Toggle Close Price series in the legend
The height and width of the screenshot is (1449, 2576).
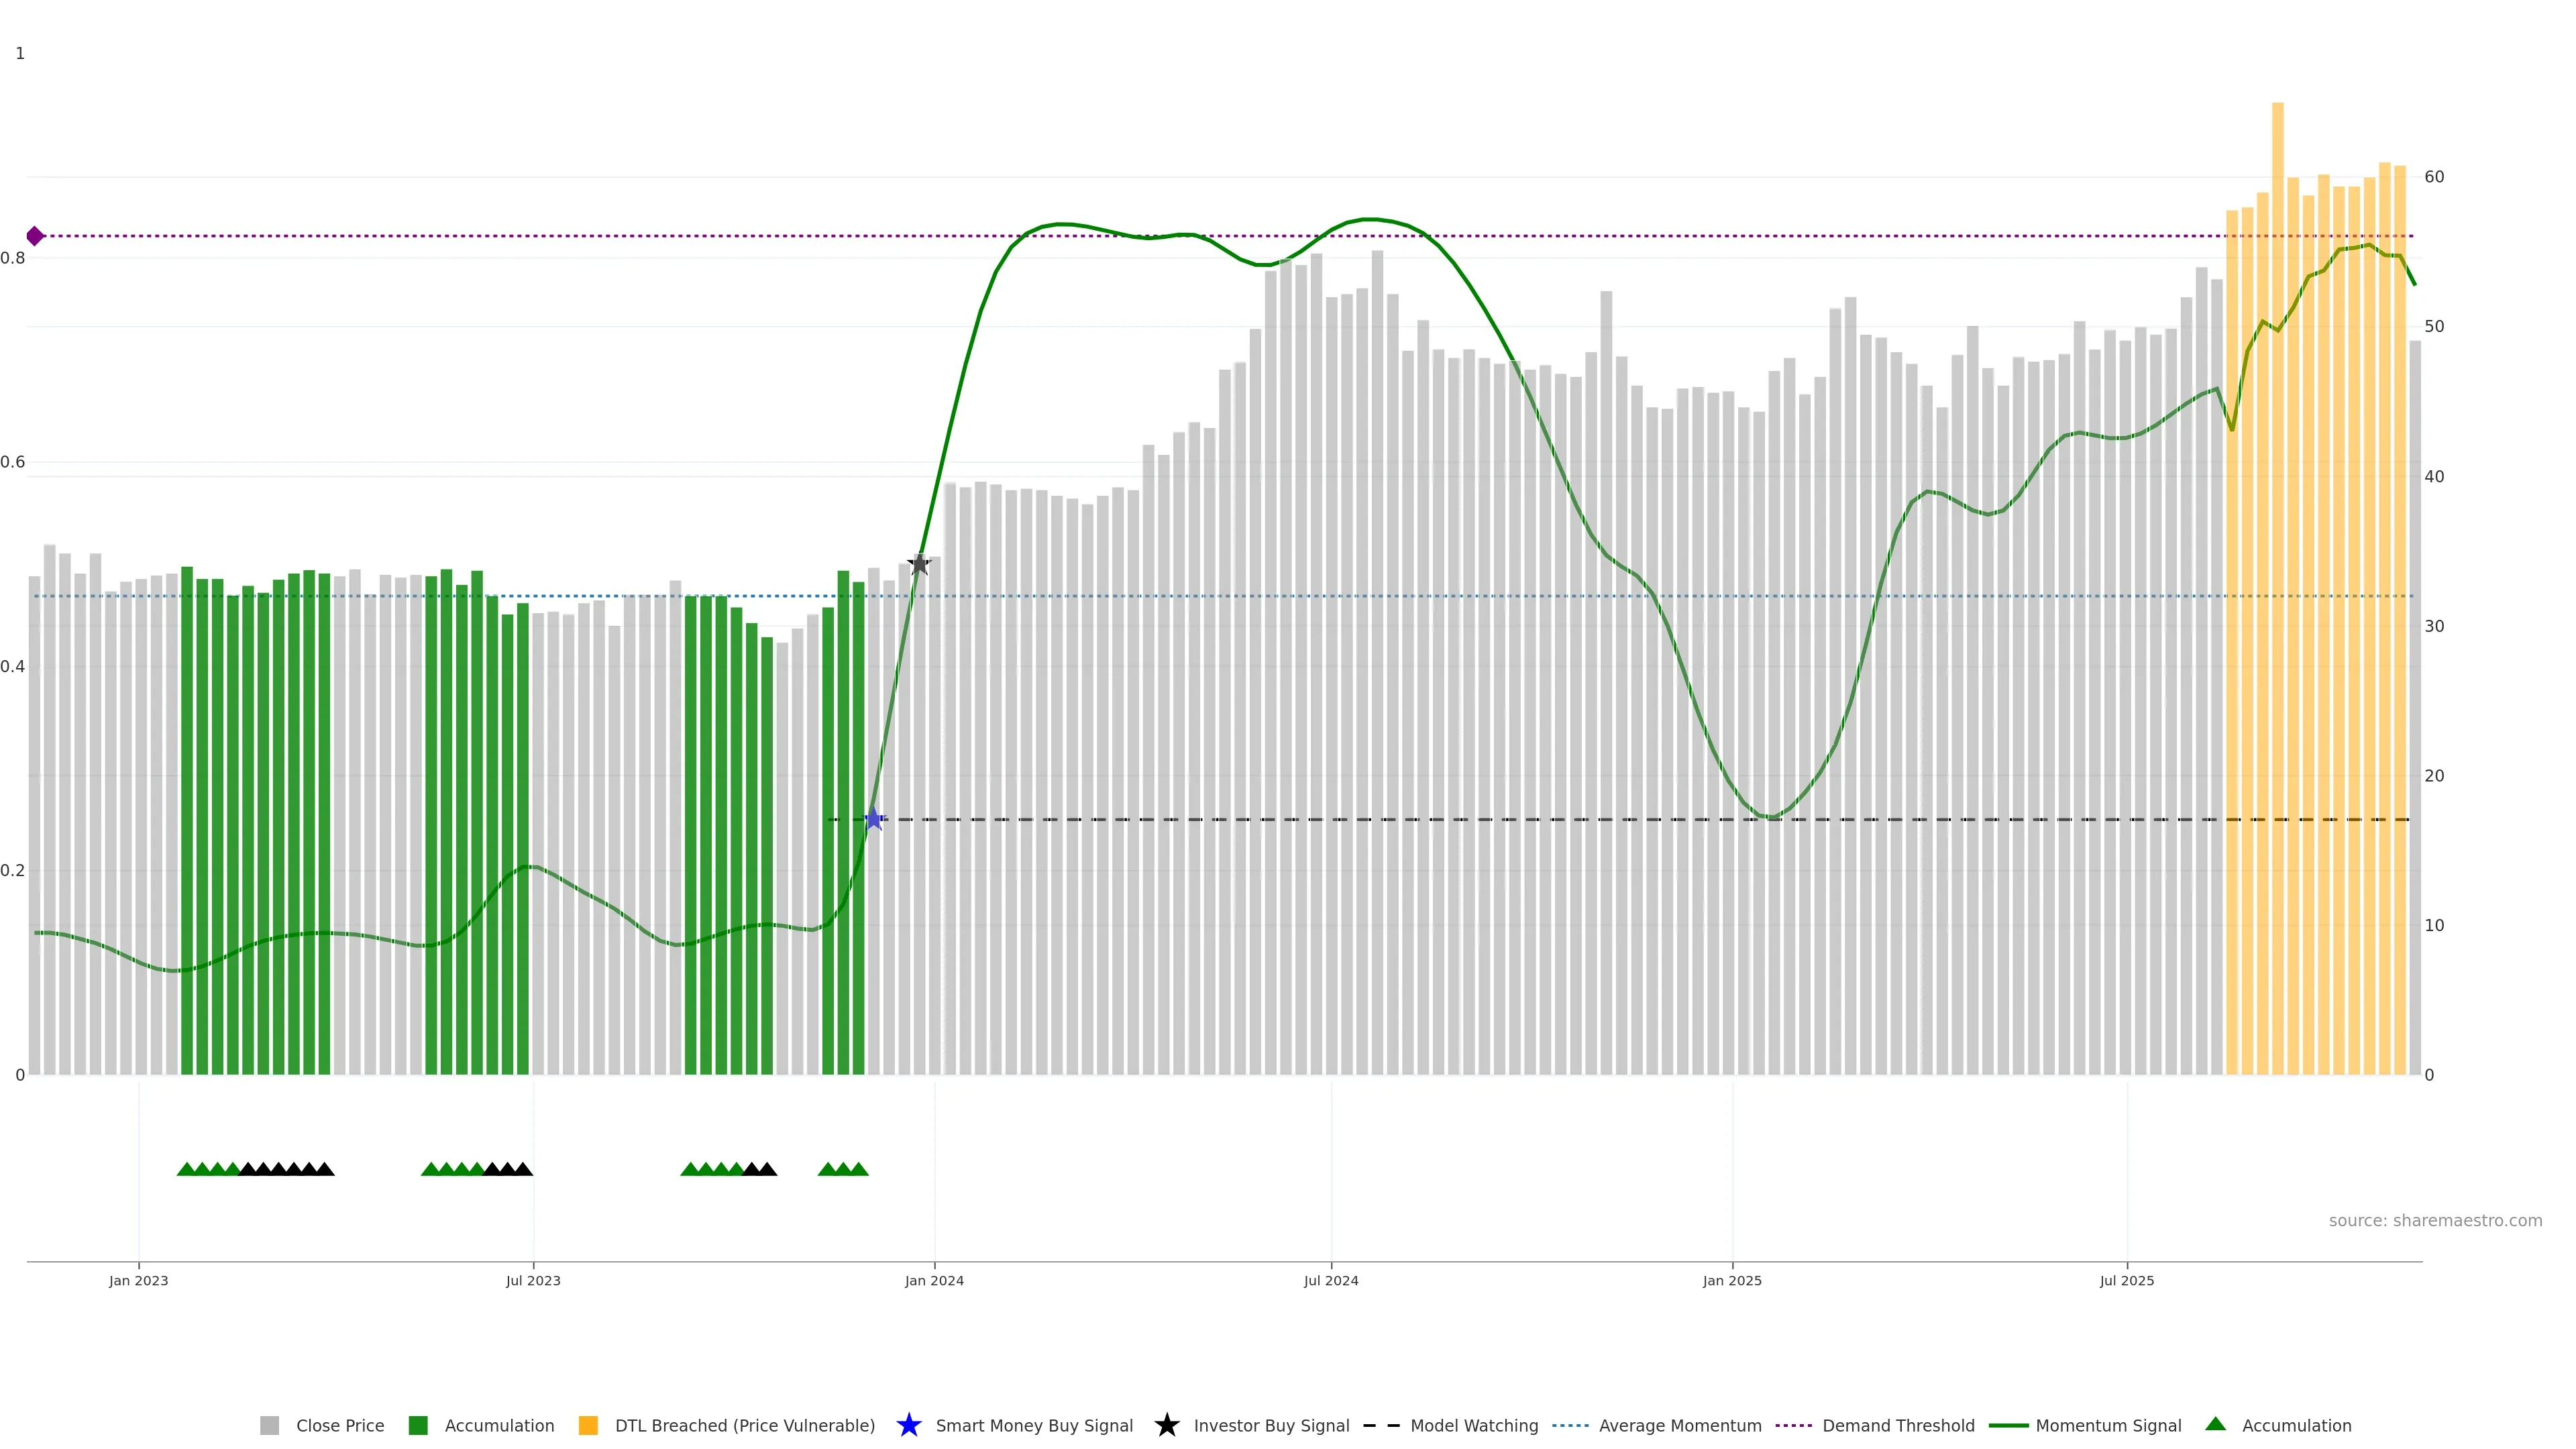point(339,1425)
